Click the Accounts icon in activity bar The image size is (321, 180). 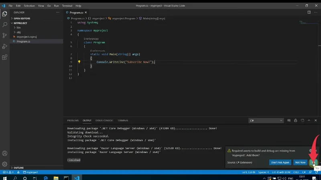pos(5,153)
